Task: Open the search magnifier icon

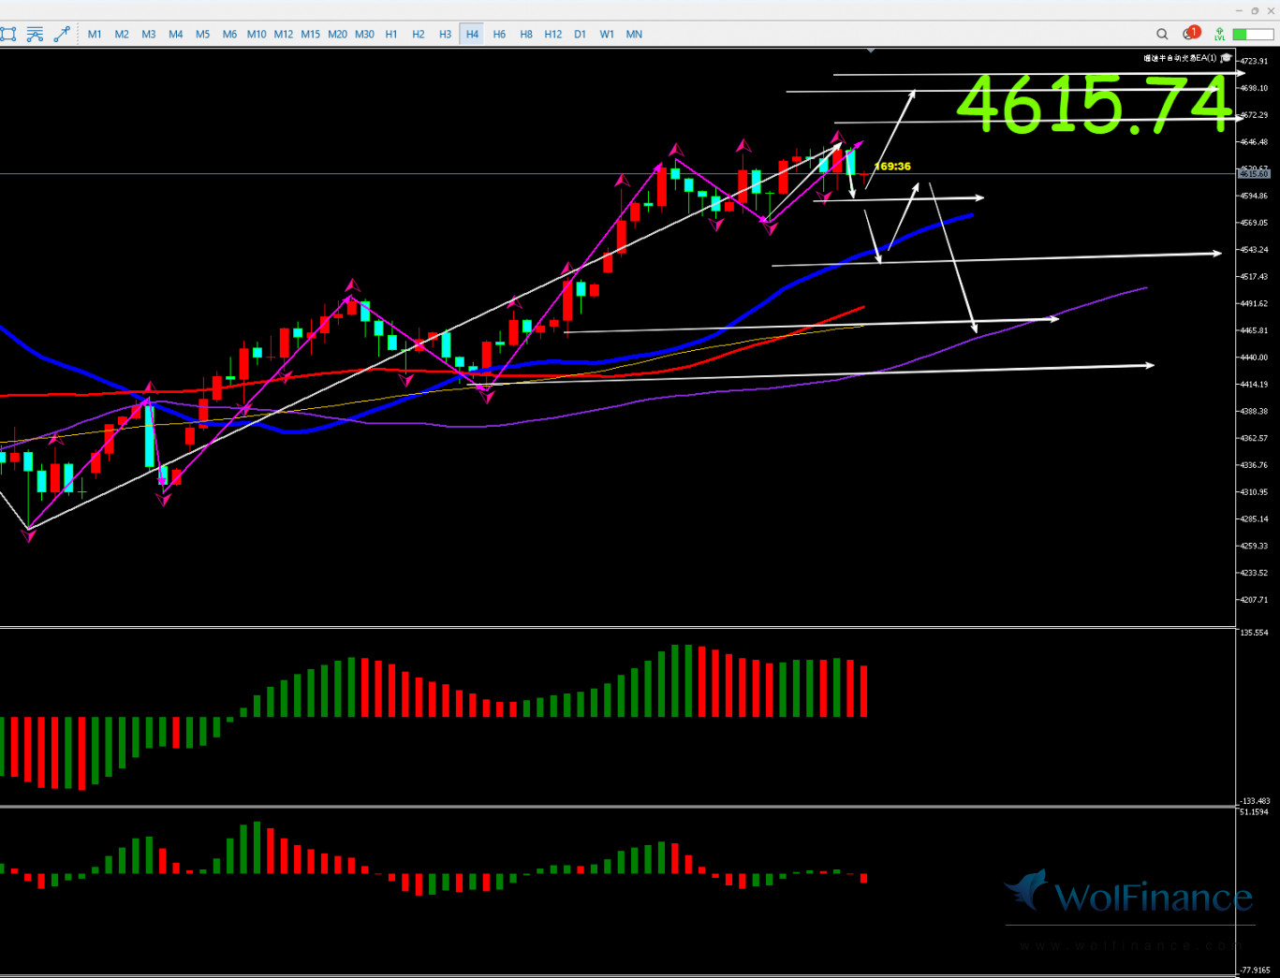Action: tap(1162, 35)
